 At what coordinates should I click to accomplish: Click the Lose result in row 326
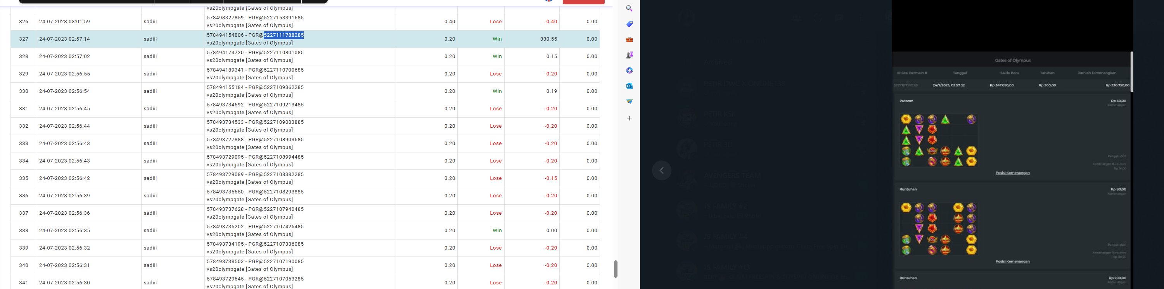(496, 22)
